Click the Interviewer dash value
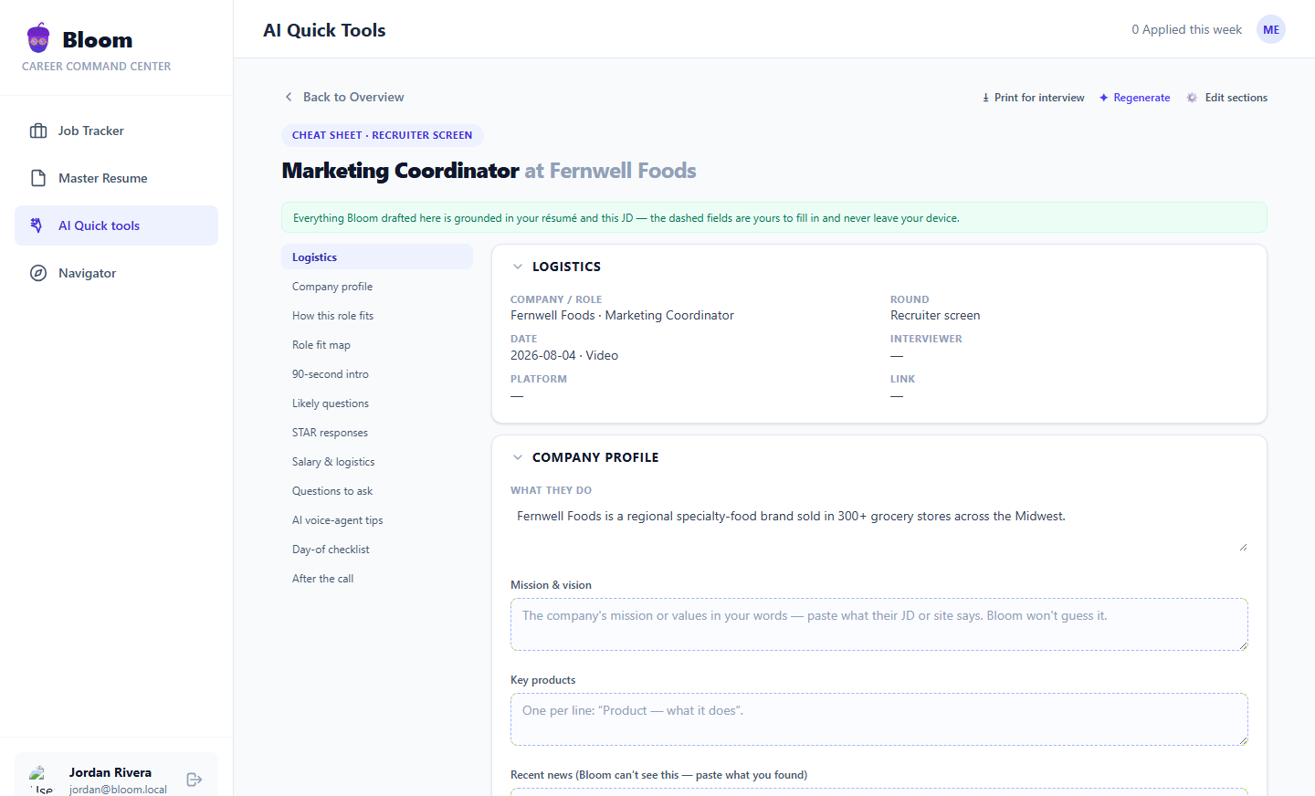The width and height of the screenshot is (1315, 796). tap(897, 355)
